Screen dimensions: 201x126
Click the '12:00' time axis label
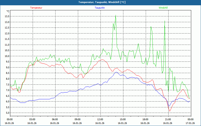[x=100, y=119]
